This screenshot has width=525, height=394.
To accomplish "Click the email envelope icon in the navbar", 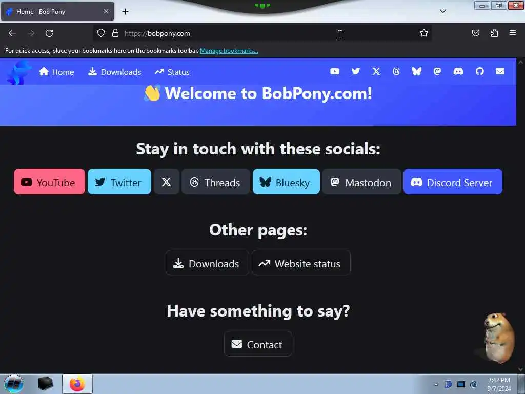I will click(x=500, y=71).
